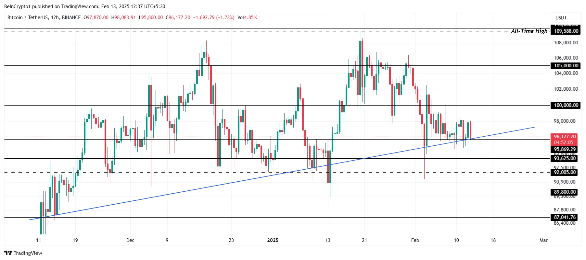Click the 89,800.00 price level tag
Screen dimensions: 586x260
[x=565, y=192]
